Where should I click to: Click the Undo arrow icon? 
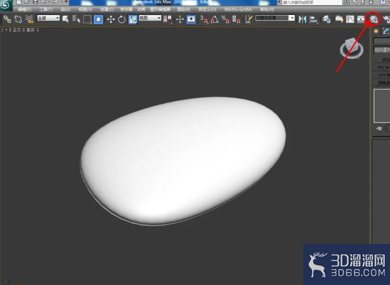coord(43,2)
